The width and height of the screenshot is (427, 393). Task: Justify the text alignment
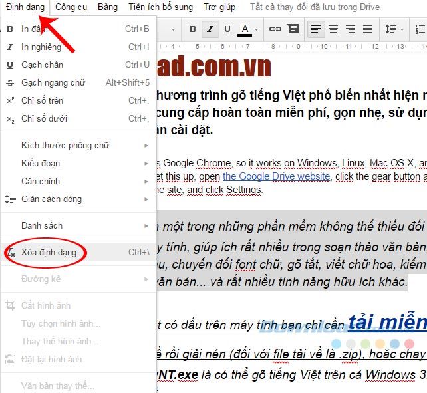point(368,29)
